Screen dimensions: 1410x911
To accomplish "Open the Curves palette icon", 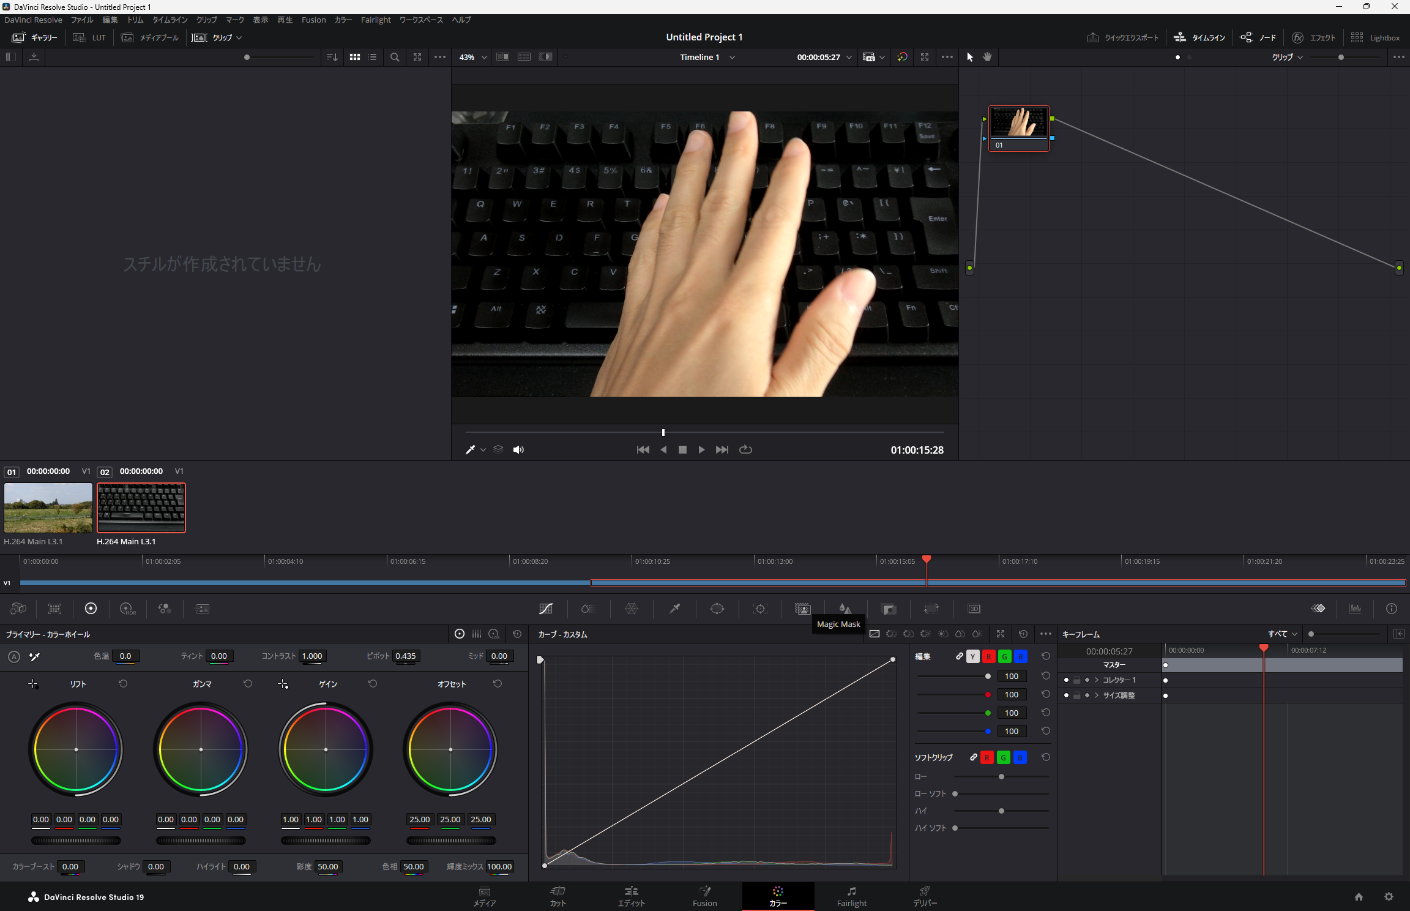I will pos(546,609).
